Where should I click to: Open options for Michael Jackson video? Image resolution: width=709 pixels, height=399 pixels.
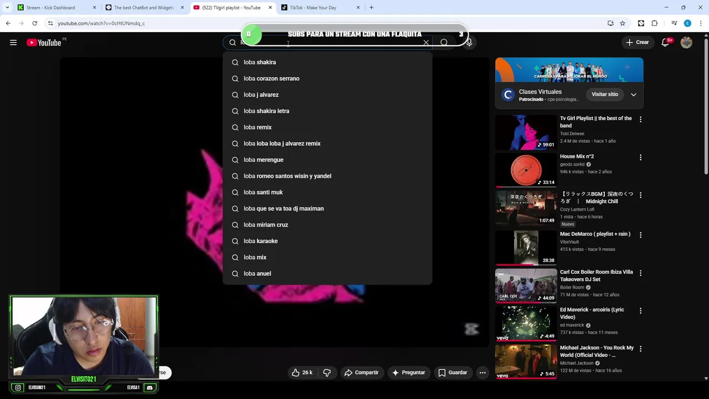(x=640, y=349)
